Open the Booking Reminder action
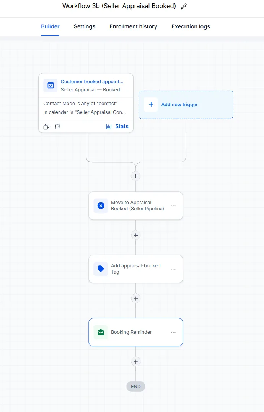The width and height of the screenshot is (264, 412). point(136,332)
